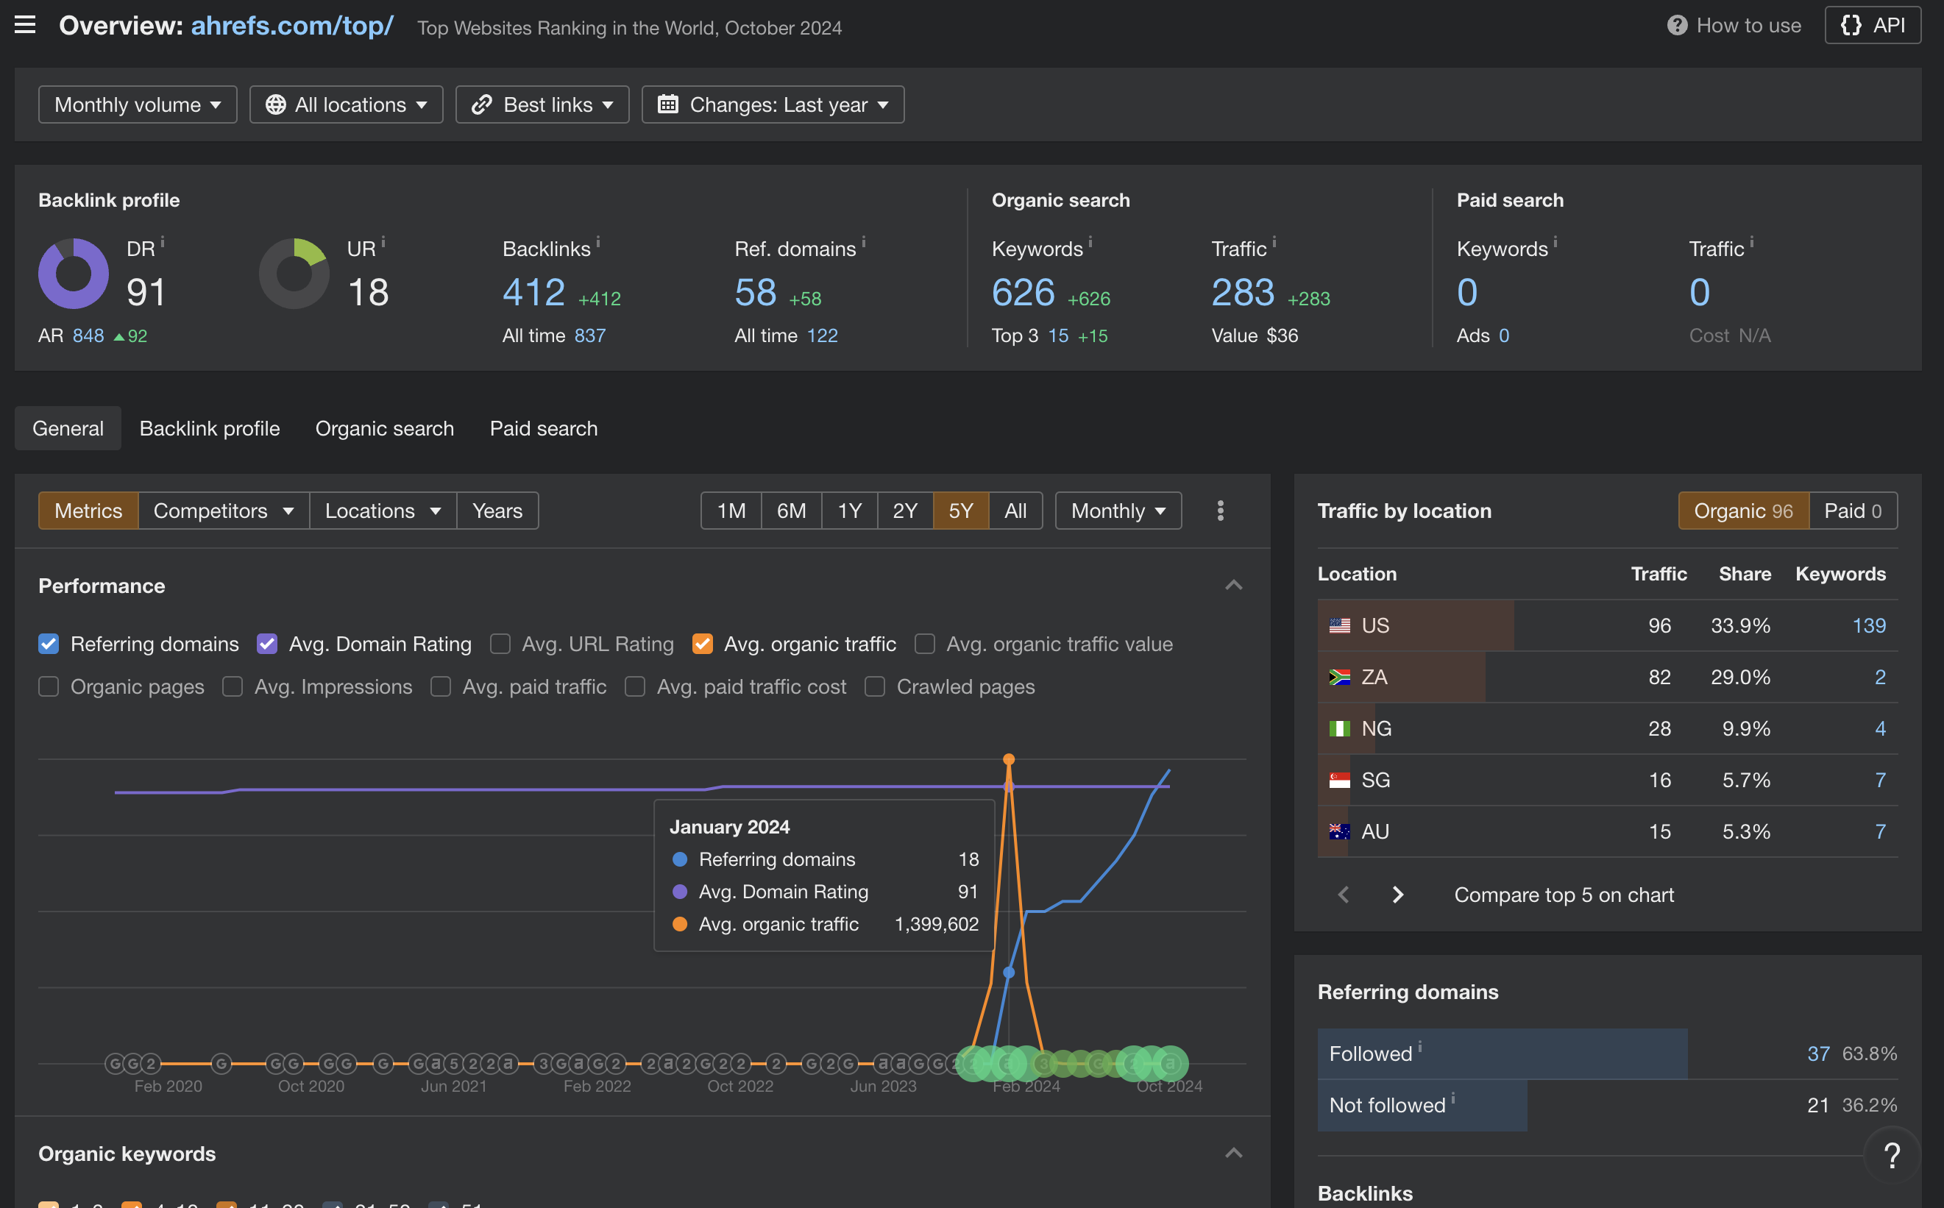Click Not followed referring domains bar
This screenshot has width=1944, height=1208.
tap(1422, 1105)
